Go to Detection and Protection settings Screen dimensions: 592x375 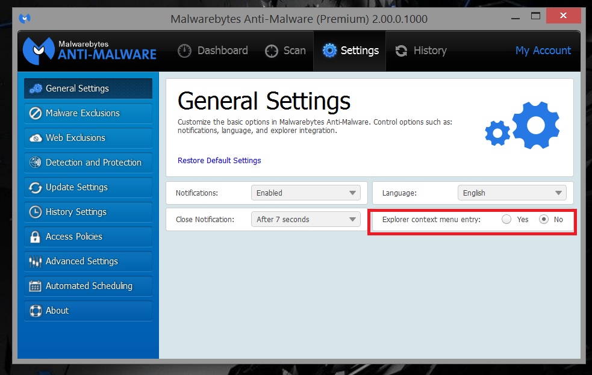[x=89, y=163]
